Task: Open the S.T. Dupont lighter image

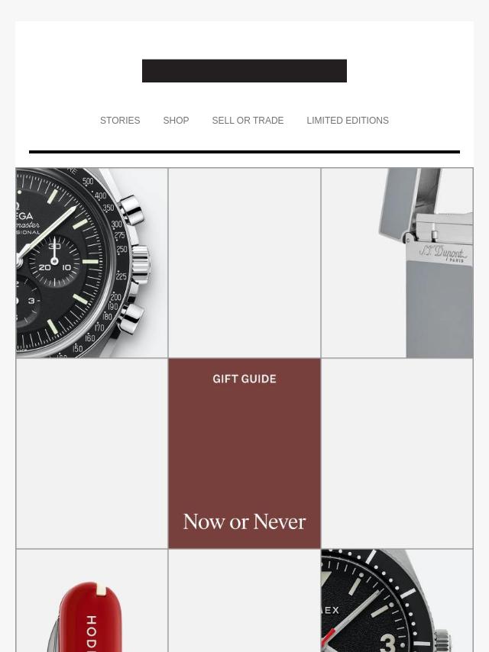Action: click(397, 263)
